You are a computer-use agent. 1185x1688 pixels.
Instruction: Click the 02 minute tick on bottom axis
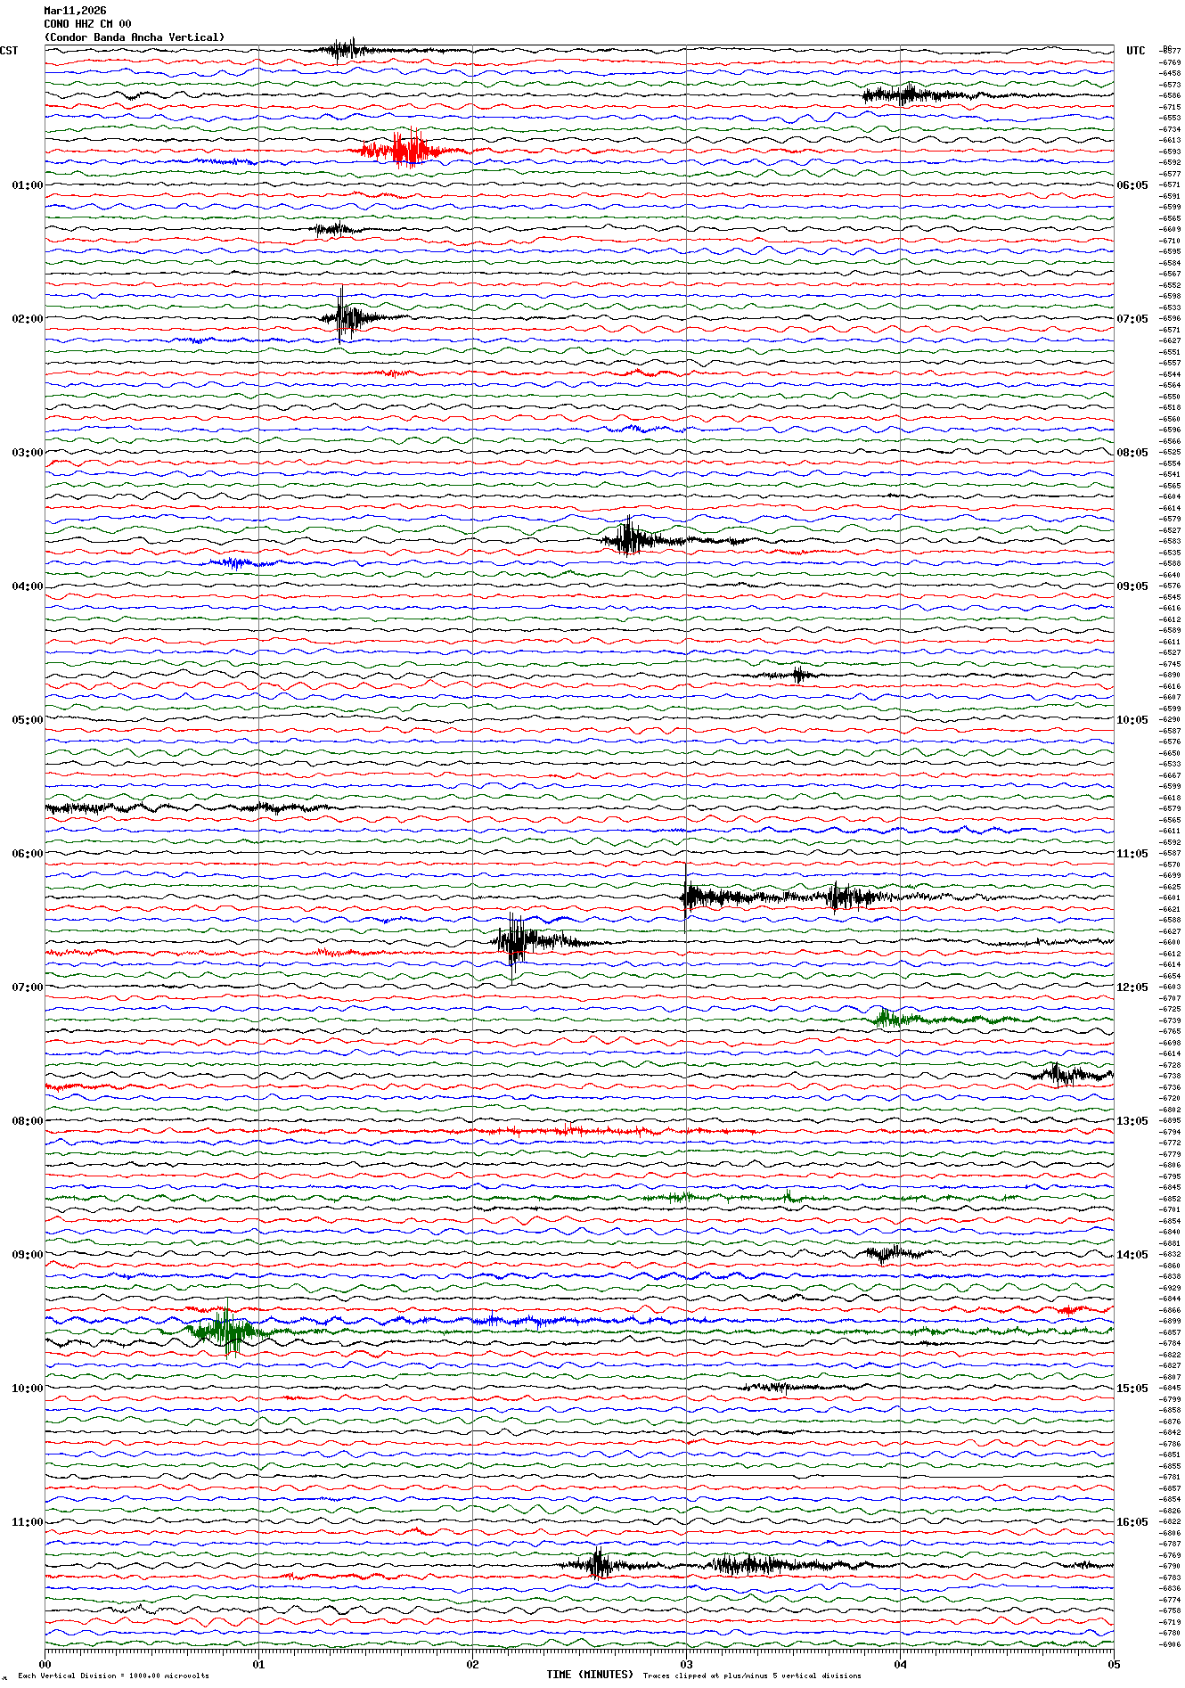[x=472, y=1664]
